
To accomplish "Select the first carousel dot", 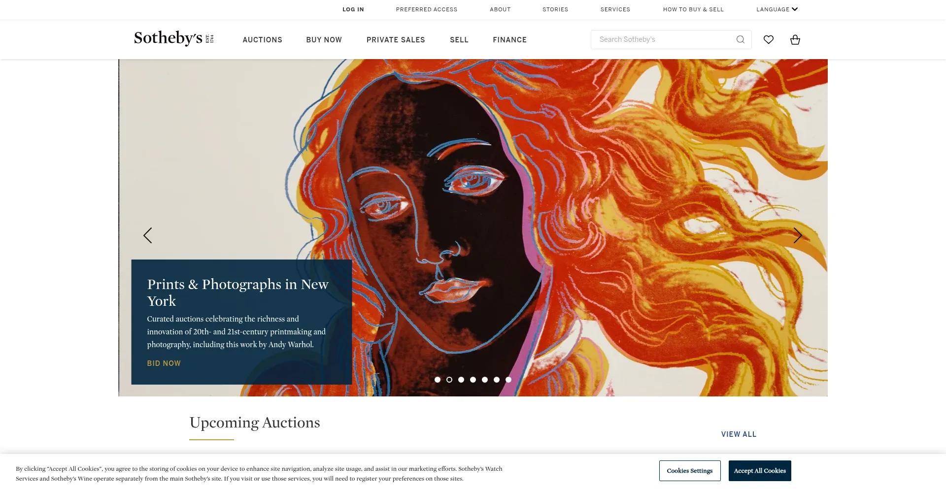I will [438, 380].
